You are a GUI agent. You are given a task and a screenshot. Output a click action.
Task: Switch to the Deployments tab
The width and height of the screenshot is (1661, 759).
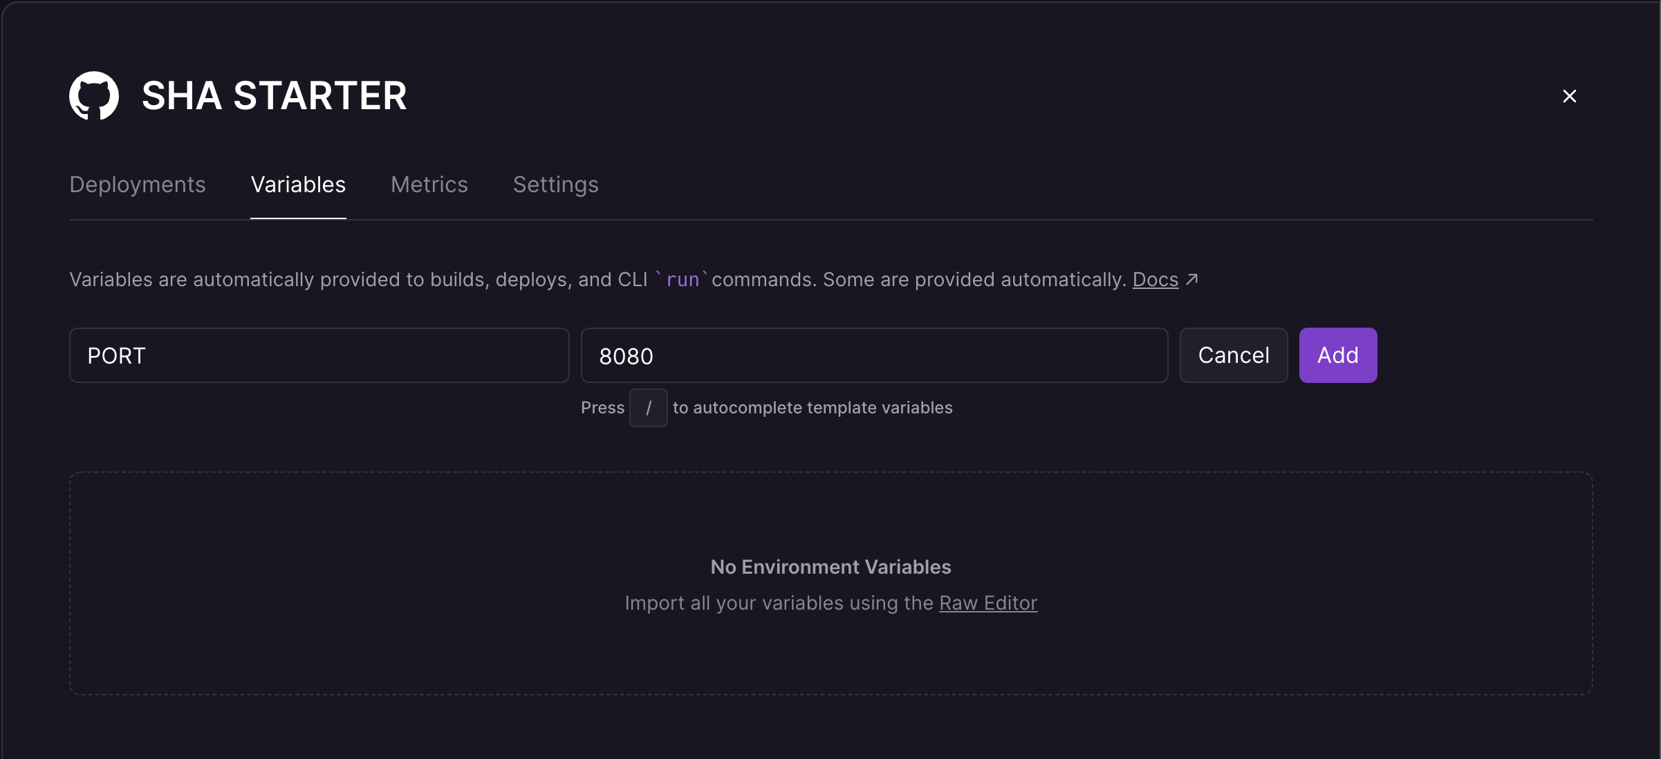click(x=138, y=185)
